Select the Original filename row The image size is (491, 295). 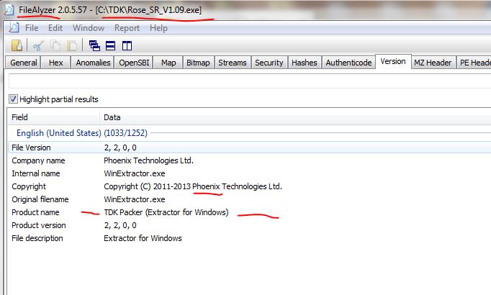(x=250, y=199)
